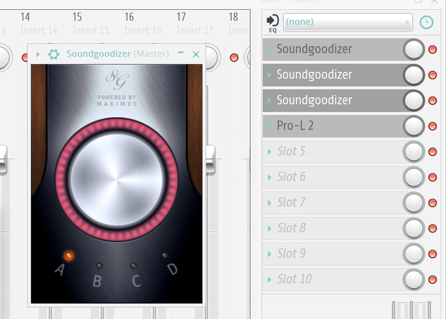The height and width of the screenshot is (319, 446).
Task: Toggle Slot 7 enable LED
Action: (433, 203)
